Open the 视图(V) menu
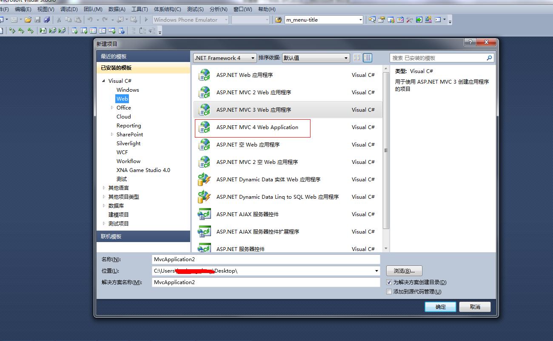Image resolution: width=553 pixels, height=341 pixels. [x=46, y=9]
